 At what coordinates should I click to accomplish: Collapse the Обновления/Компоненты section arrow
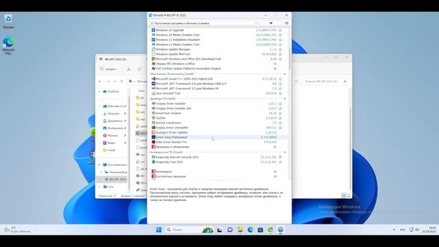pos(285,74)
